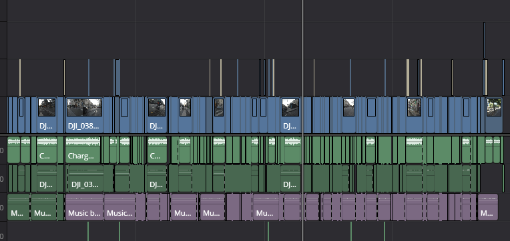Select the video clip with green trees thumbnail
The width and height of the screenshot is (510, 241).
pyautogui.click(x=494, y=115)
